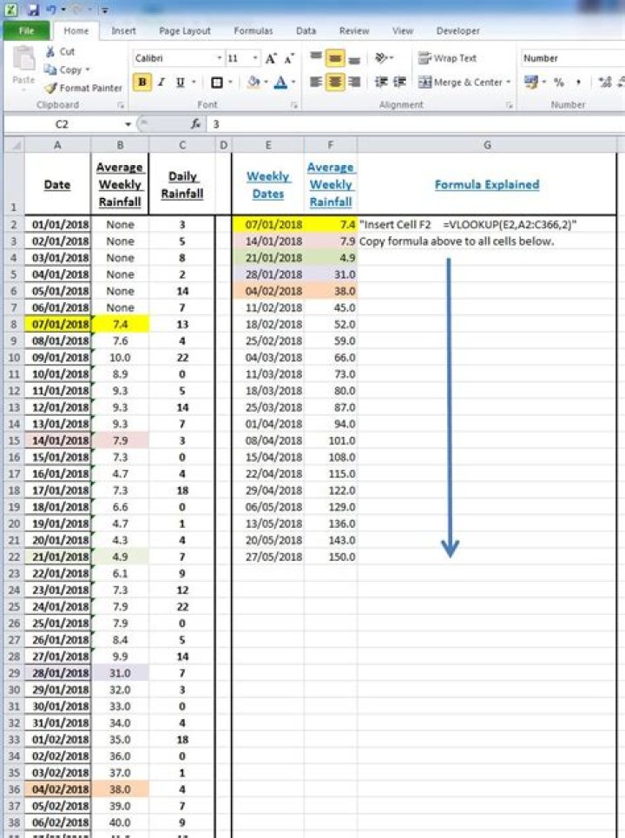The height and width of the screenshot is (838, 625).
Task: Toggle Align Text Left
Action: 316,82
